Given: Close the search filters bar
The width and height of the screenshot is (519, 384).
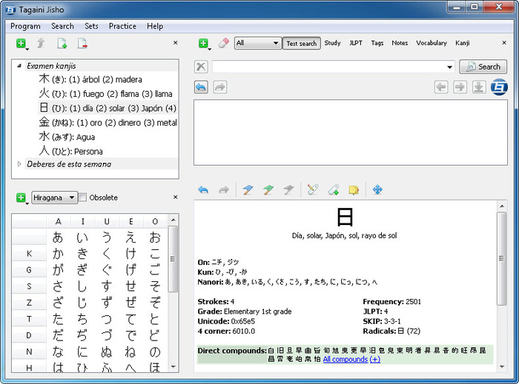Looking at the screenshot, I should pos(504,43).
